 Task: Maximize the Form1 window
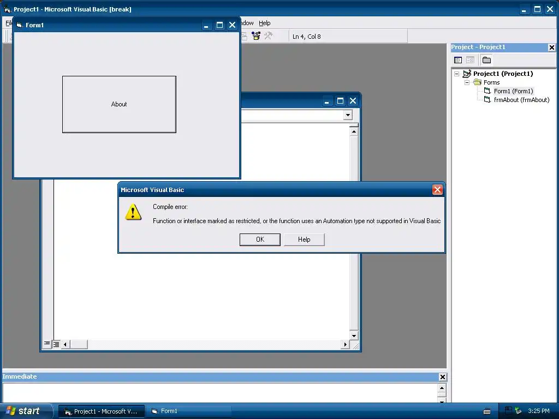(x=219, y=25)
